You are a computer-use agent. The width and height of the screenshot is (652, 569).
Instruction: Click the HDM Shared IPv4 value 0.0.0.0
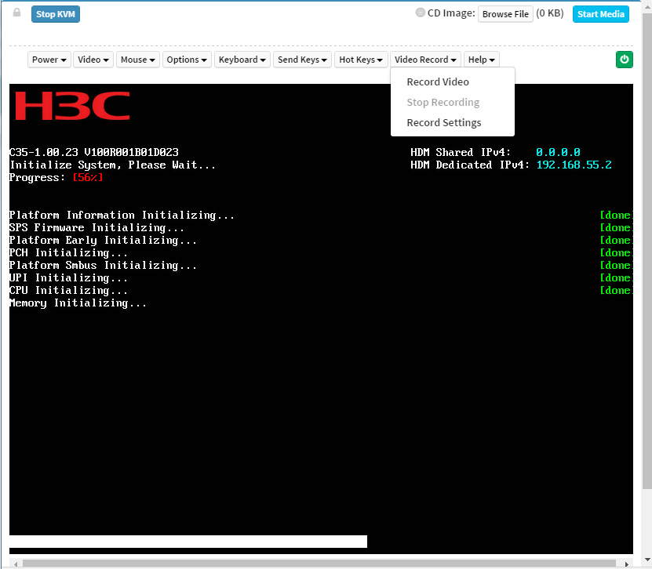tap(558, 152)
